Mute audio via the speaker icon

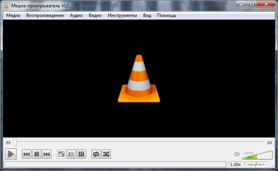pos(237,154)
